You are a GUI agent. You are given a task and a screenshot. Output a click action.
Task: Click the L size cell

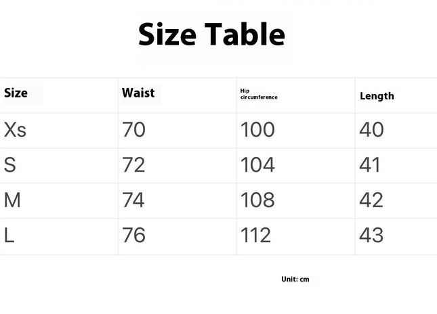point(9,235)
